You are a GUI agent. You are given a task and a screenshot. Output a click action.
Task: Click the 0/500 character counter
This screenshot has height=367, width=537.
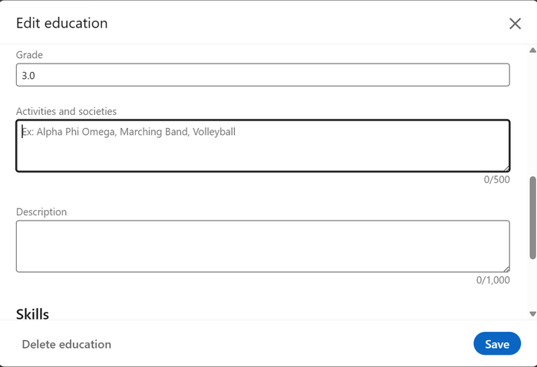coord(496,179)
